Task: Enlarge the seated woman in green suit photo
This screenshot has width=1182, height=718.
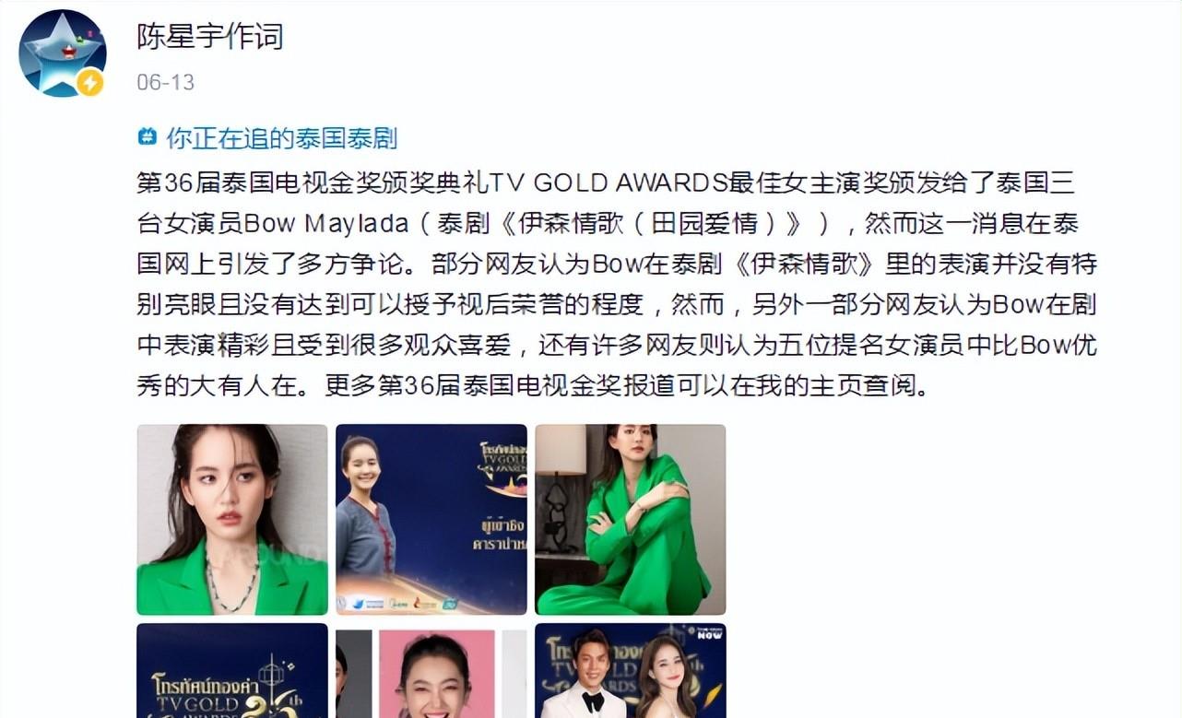Action: tap(631, 519)
